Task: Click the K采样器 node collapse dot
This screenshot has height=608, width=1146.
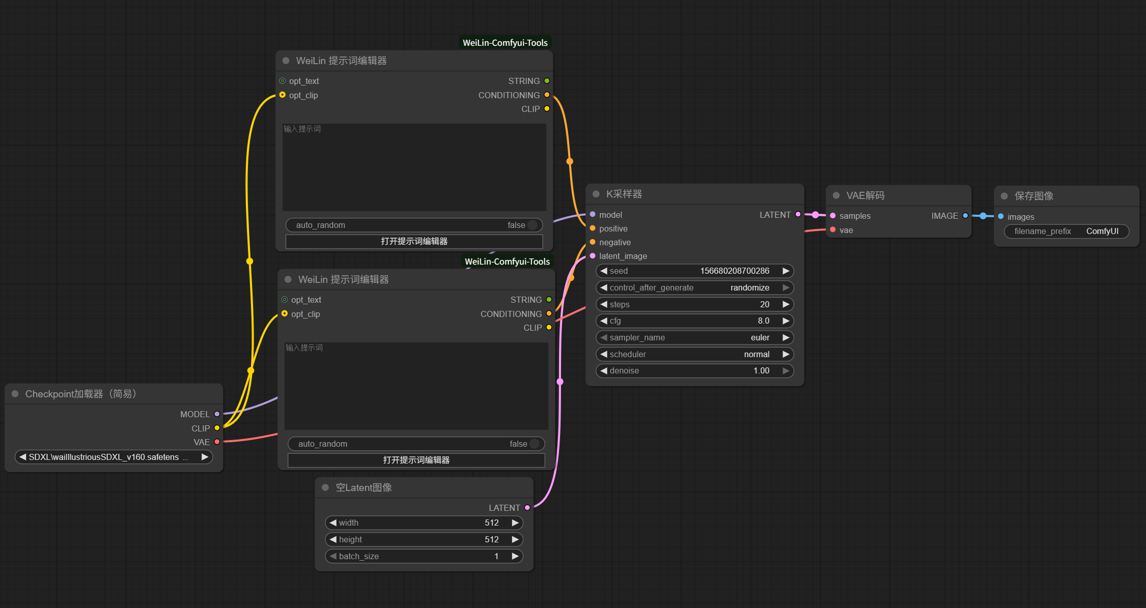Action: [x=596, y=194]
